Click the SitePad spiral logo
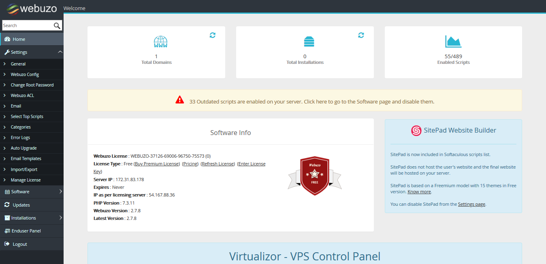The image size is (546, 264). (416, 130)
